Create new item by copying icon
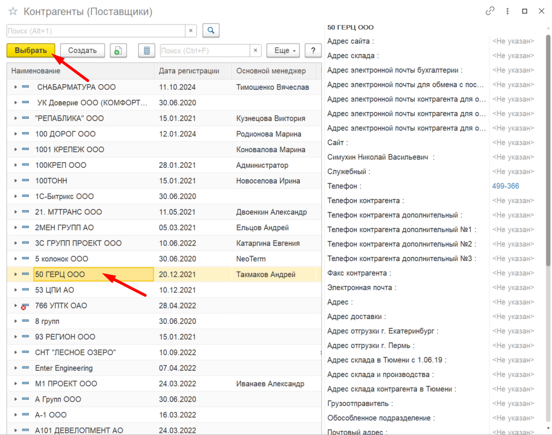 (x=118, y=50)
